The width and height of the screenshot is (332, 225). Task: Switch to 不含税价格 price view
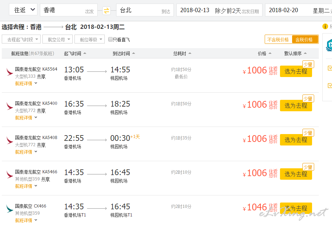[278, 40]
